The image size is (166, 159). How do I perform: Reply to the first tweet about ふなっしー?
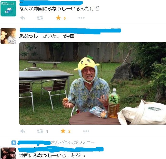(x=23, y=18)
